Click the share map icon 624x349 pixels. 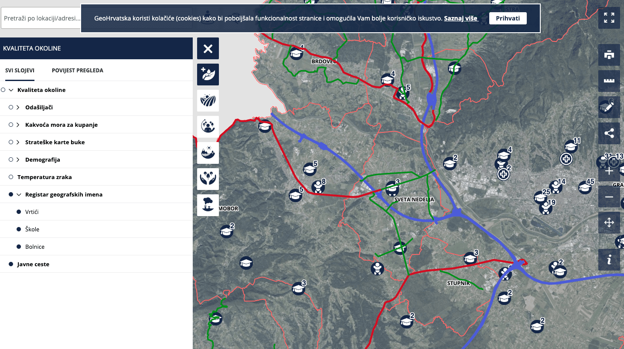[x=609, y=133]
